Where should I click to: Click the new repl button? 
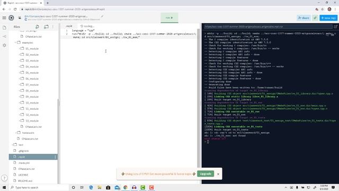point(328,18)
